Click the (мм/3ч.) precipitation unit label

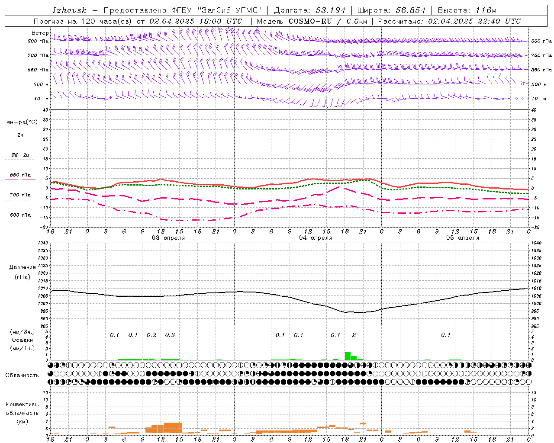click(23, 332)
